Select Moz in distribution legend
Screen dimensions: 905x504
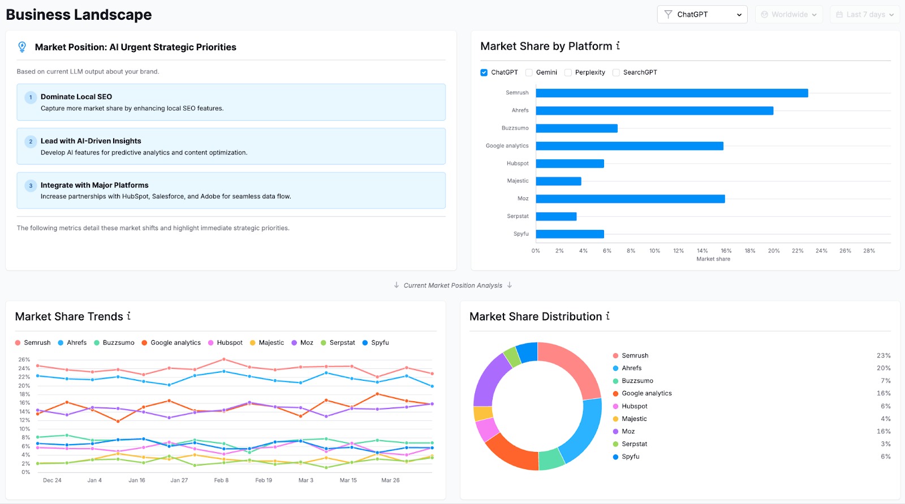(624, 431)
